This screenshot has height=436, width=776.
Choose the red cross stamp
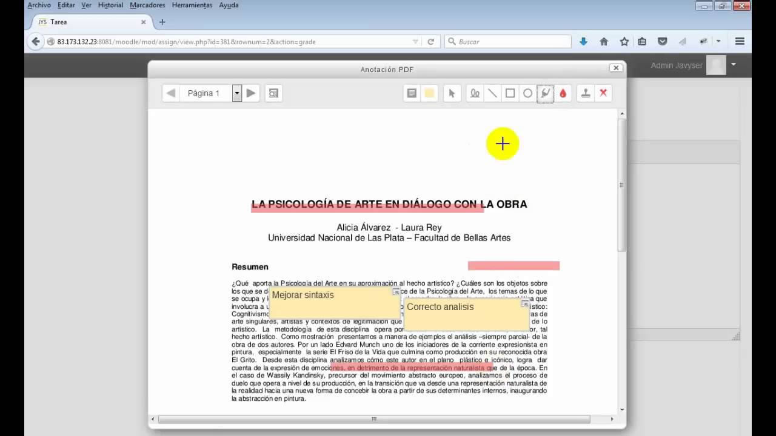coord(603,93)
